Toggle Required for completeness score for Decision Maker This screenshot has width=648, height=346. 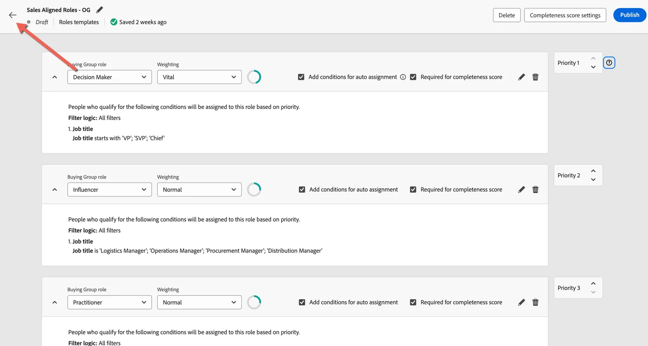point(413,77)
